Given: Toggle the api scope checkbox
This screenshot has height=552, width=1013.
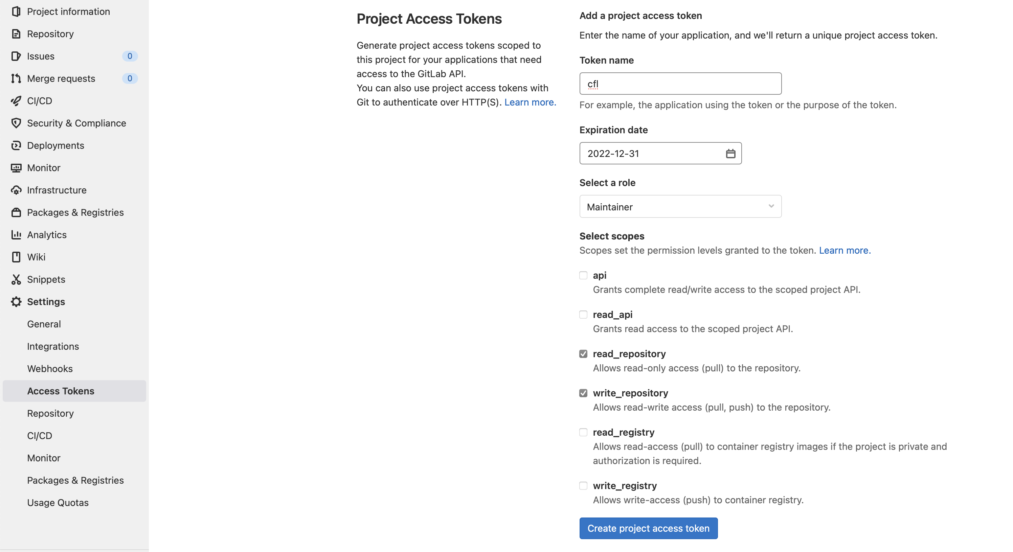Looking at the screenshot, I should 583,275.
